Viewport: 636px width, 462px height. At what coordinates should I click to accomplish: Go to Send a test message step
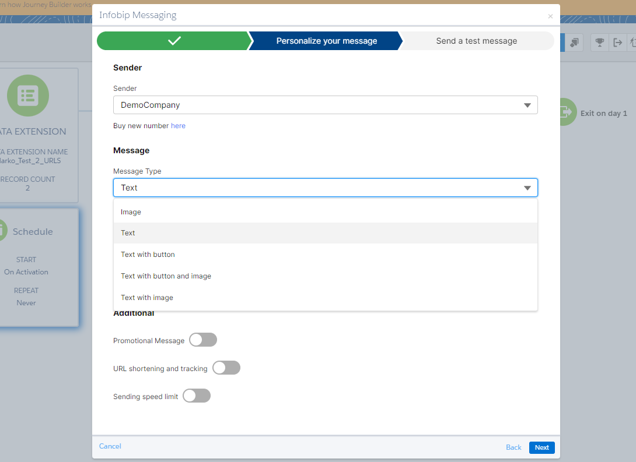476,41
